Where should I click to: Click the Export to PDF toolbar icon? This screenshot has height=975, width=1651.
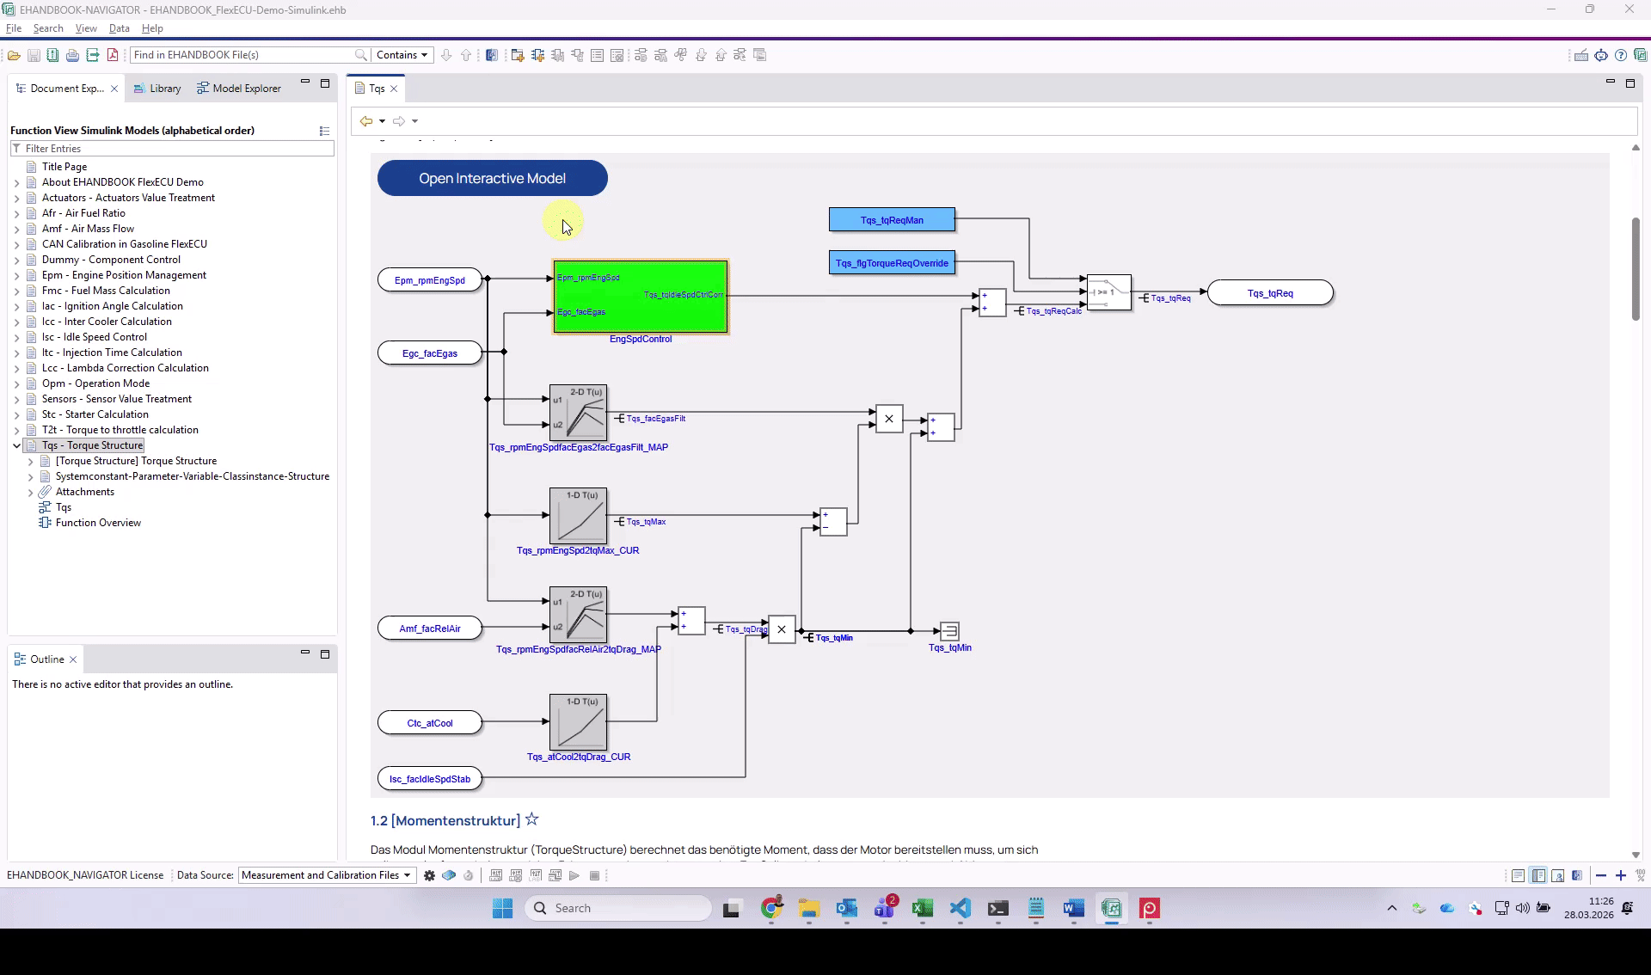[113, 54]
